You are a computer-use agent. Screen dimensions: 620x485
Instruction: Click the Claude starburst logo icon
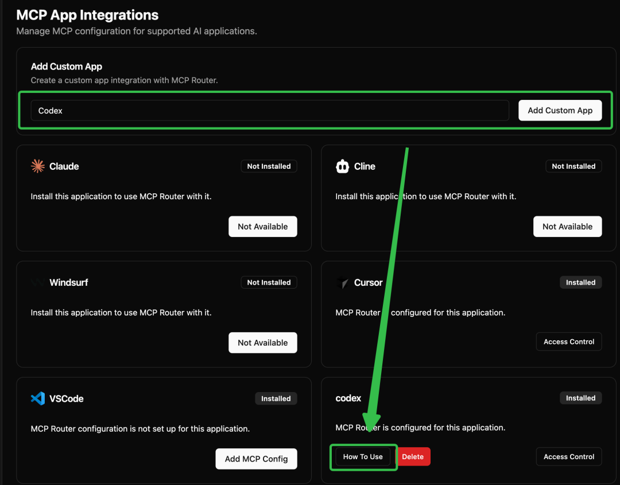tap(38, 166)
